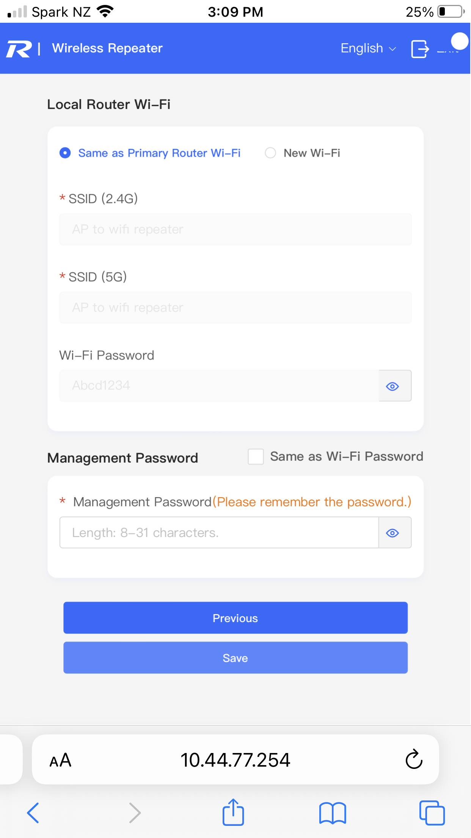Show Wi-Fi password with eye icon
The height and width of the screenshot is (838, 471).
[x=392, y=386]
